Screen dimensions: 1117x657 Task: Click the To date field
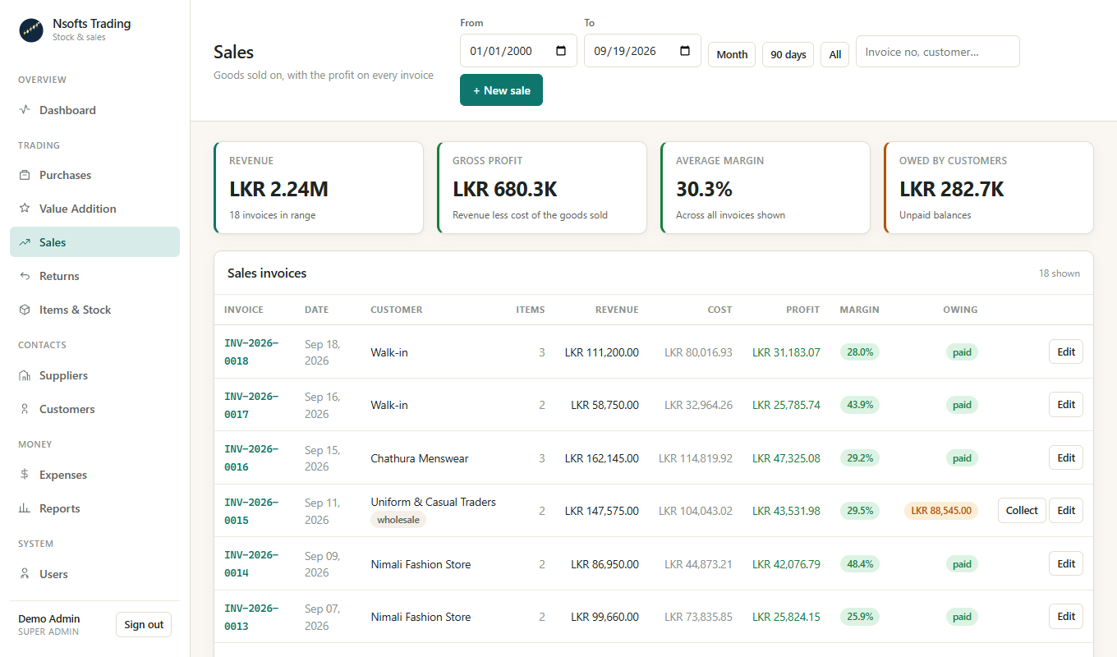[642, 51]
